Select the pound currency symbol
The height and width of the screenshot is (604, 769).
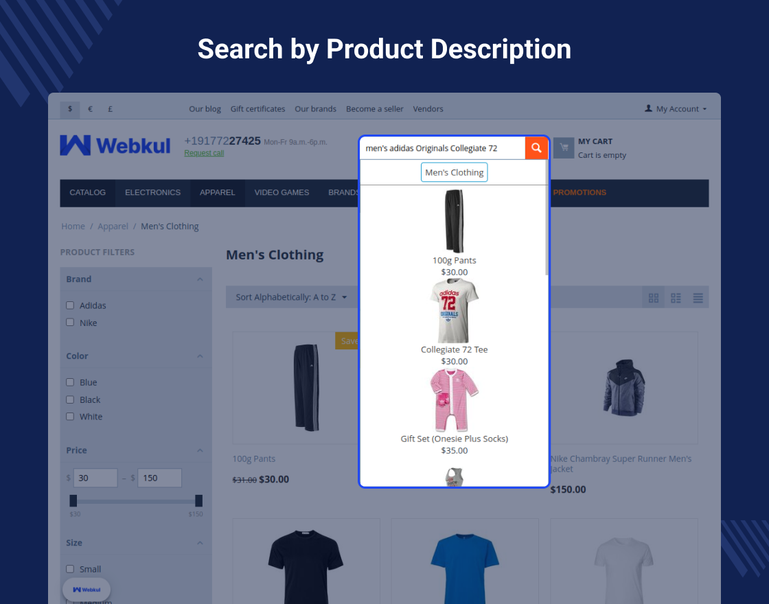(110, 109)
